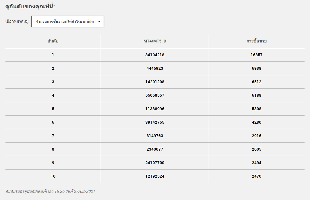Open the category dropdown selector
This screenshot has width=310, height=200.
tap(67, 22)
